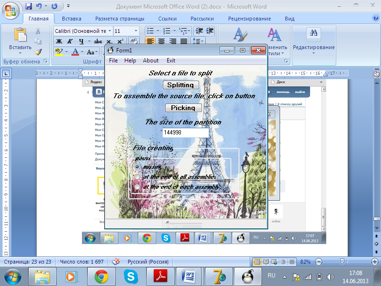Viewport: 381px width, 286px height.
Task: Zoom out with the minus button
Action: [319, 262]
